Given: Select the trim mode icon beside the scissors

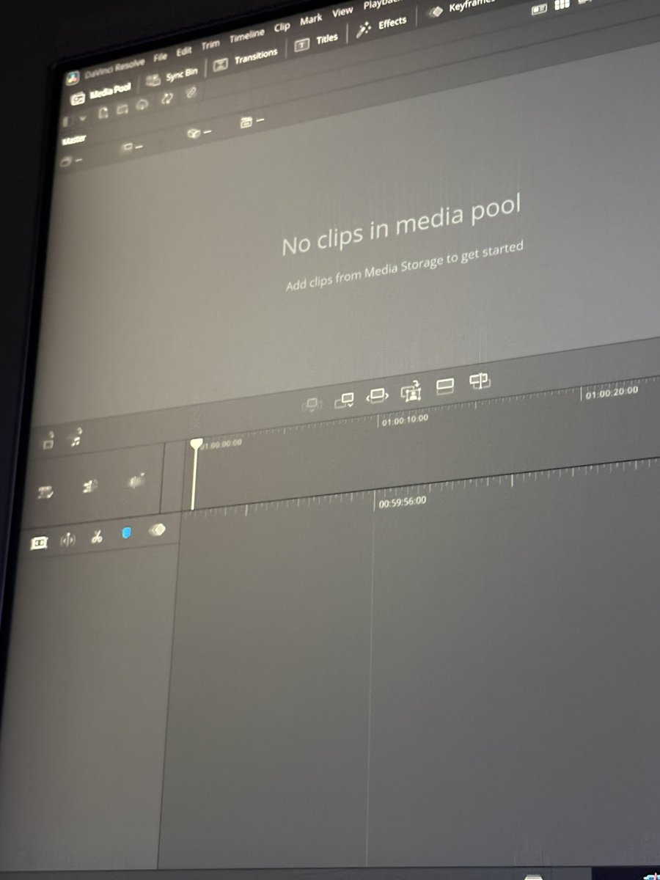Looking at the screenshot, I should click(67, 540).
